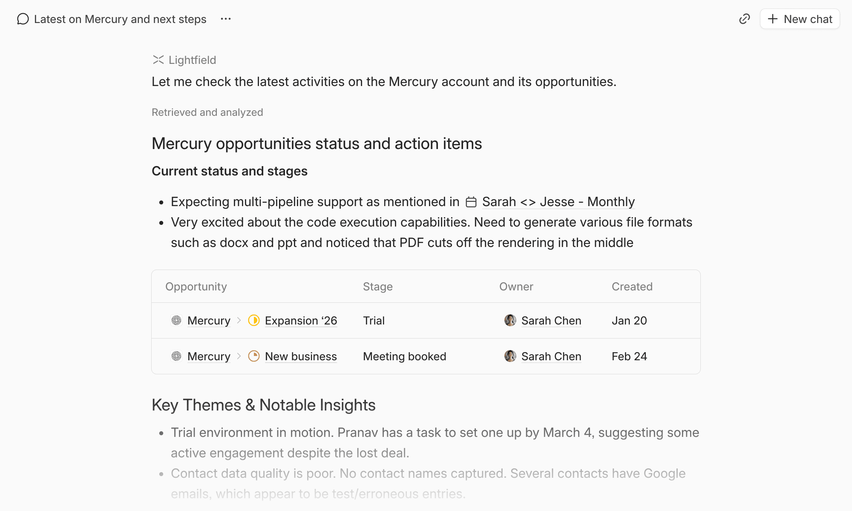Screen dimensions: 852x511
Task: Click the Lightfield logo icon
Action: point(158,60)
